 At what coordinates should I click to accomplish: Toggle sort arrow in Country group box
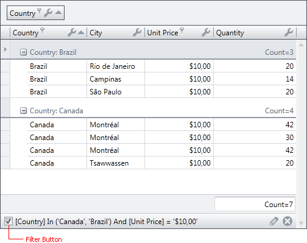coord(58,13)
